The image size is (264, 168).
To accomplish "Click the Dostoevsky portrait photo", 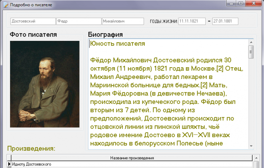I will tap(45, 84).
